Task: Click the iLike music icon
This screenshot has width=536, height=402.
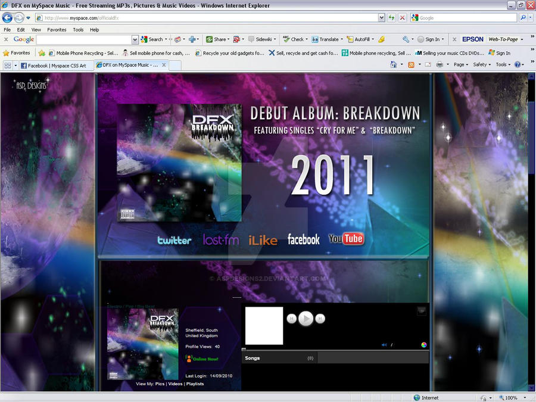Action: (263, 239)
